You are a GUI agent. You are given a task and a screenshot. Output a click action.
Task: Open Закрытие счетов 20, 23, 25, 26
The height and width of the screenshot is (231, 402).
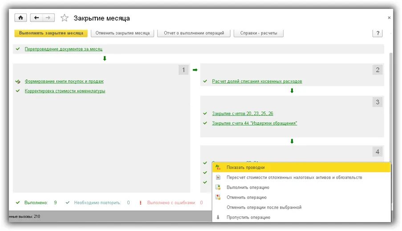tap(243, 113)
